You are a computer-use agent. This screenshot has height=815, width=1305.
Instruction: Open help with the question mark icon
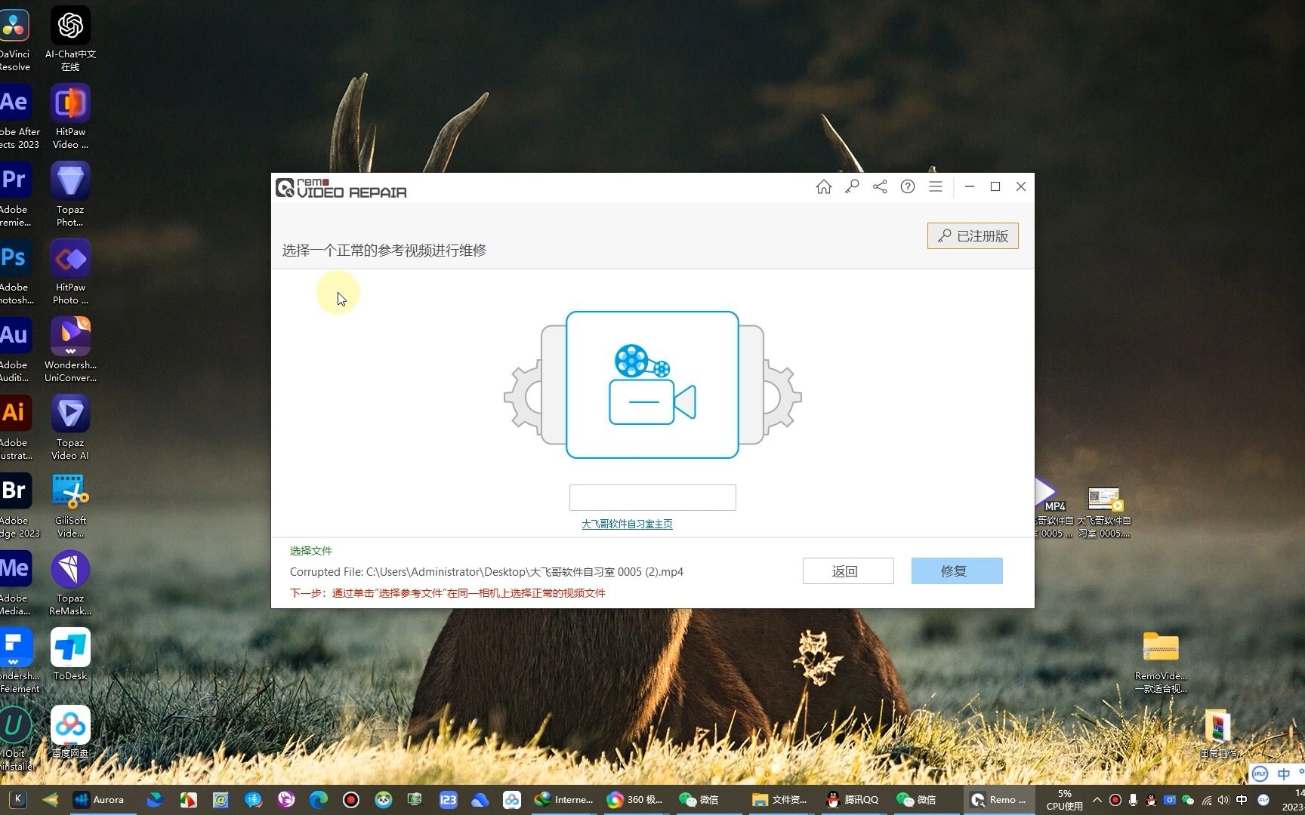907,186
